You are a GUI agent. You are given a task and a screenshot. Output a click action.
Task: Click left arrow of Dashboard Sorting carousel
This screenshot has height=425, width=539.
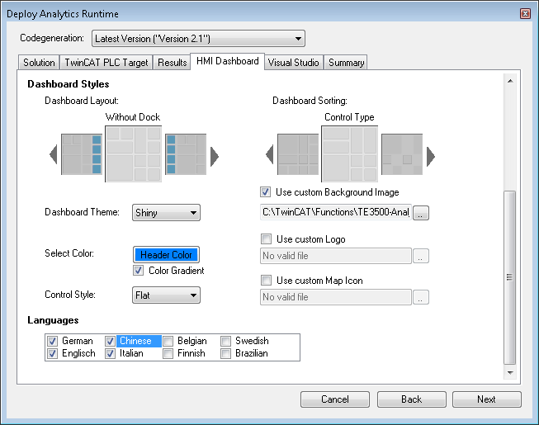269,154
